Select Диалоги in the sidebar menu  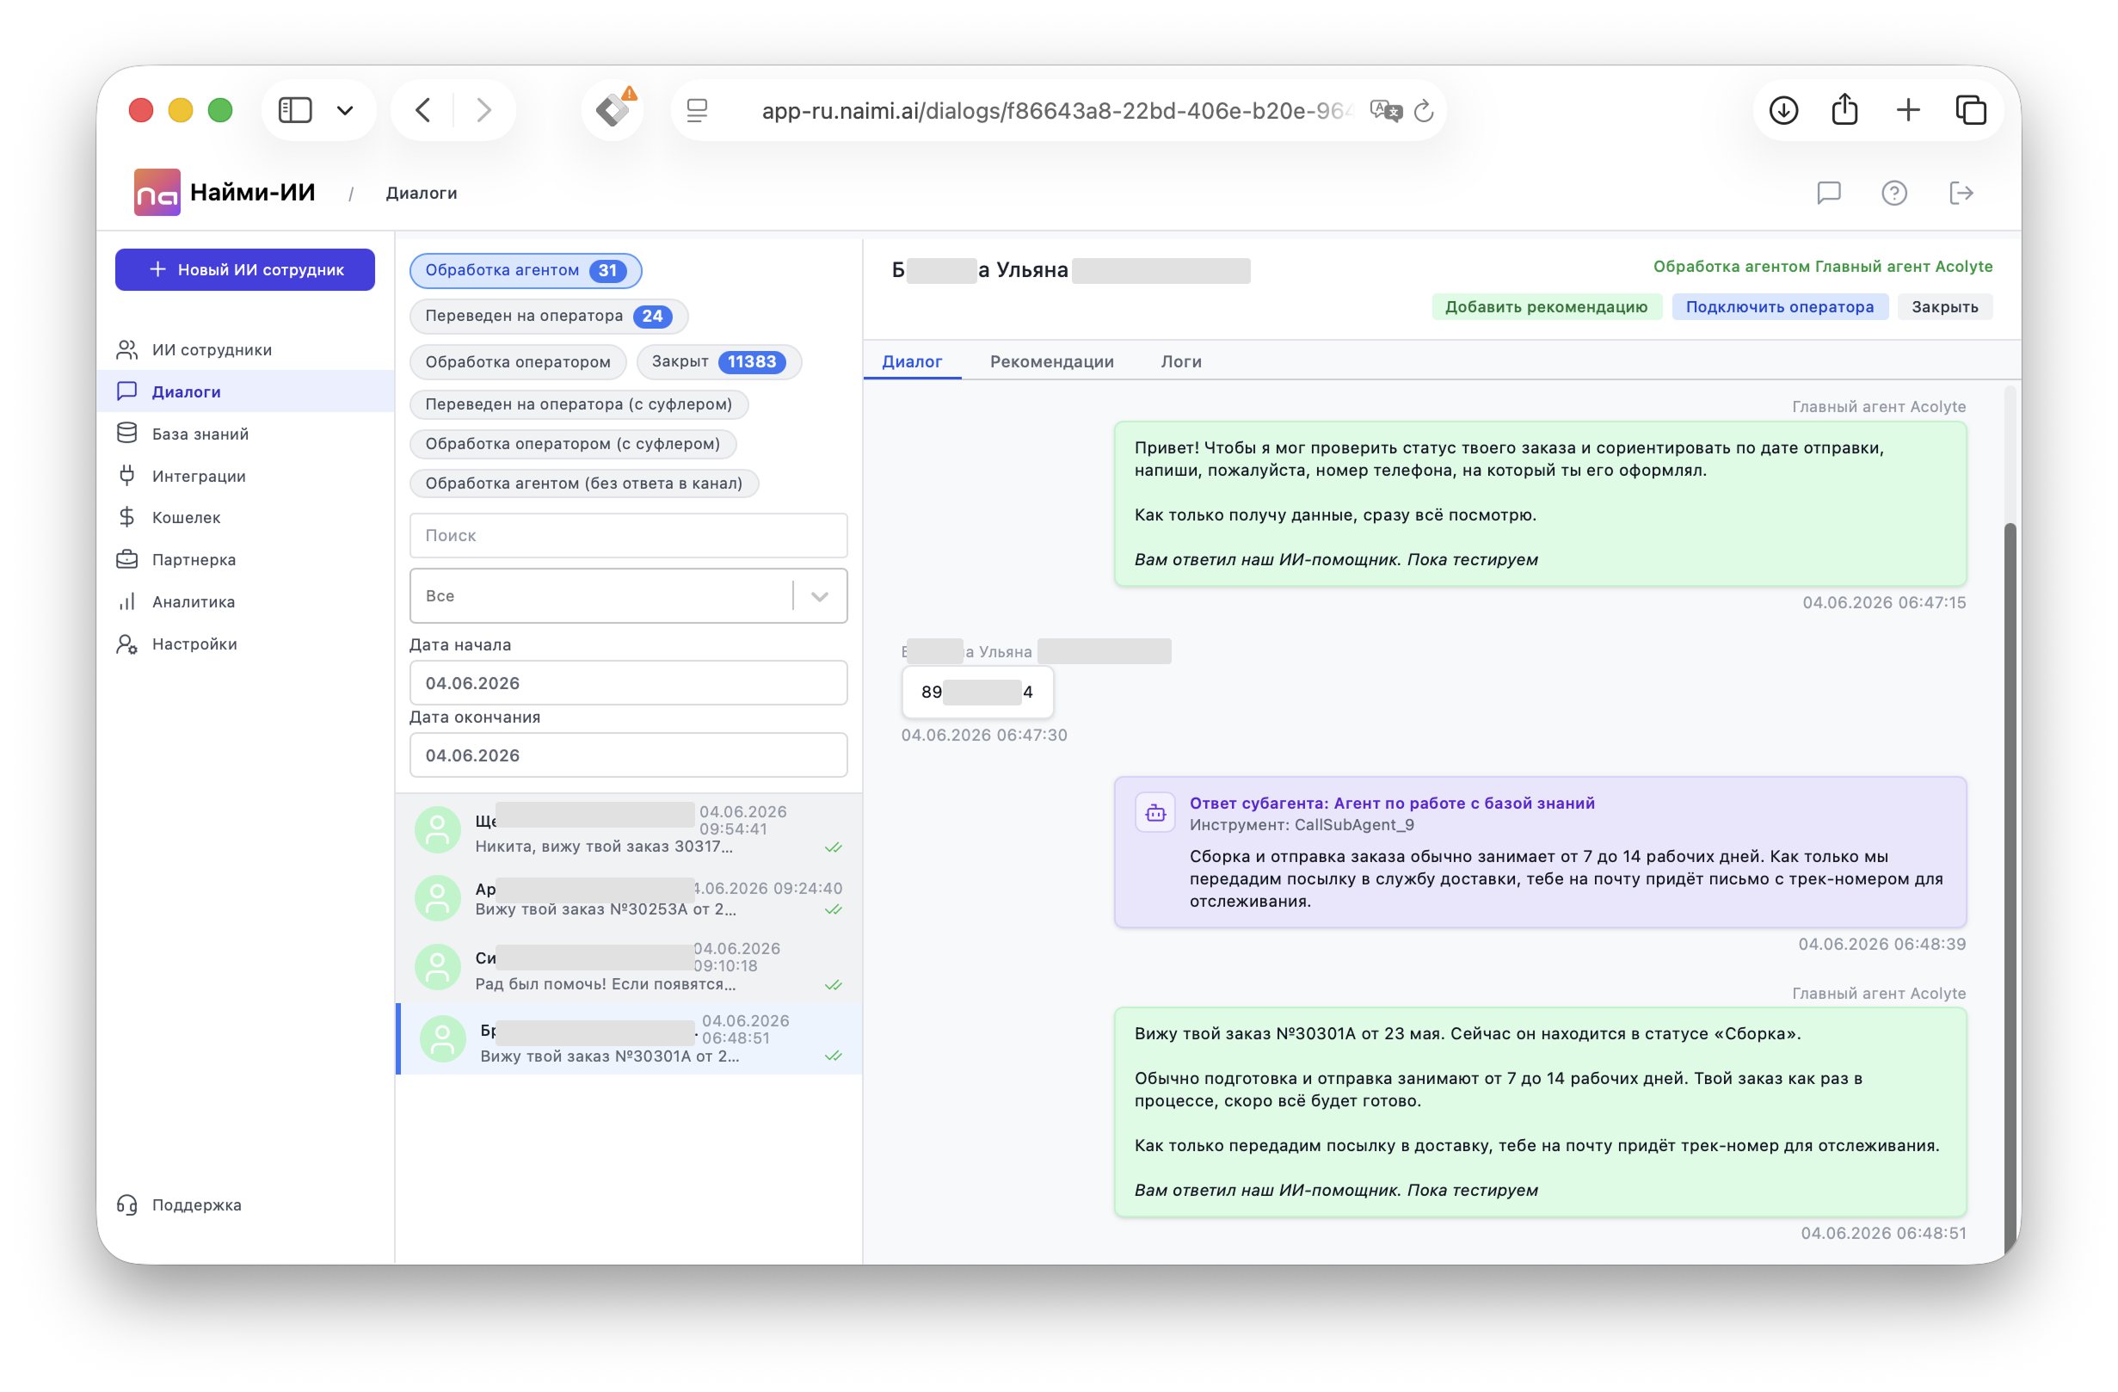[246, 391]
